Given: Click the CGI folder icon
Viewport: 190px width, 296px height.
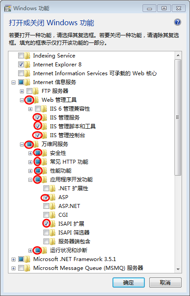Looking at the screenshot, I should coord(53,215).
